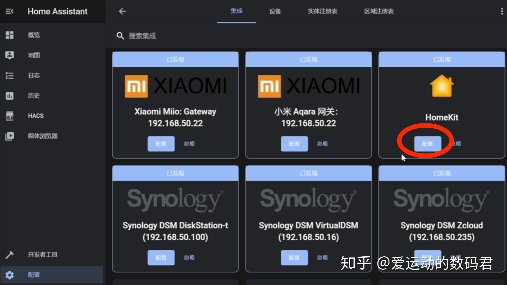The height and width of the screenshot is (285, 507).
Task: Click the Synology Zcloud logo
Action: click(442, 199)
